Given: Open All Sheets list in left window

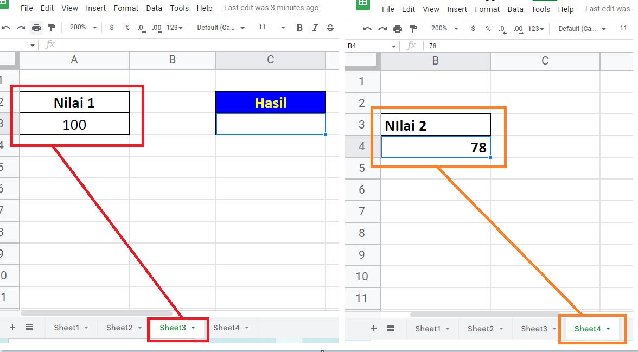Looking at the screenshot, I should [x=29, y=327].
